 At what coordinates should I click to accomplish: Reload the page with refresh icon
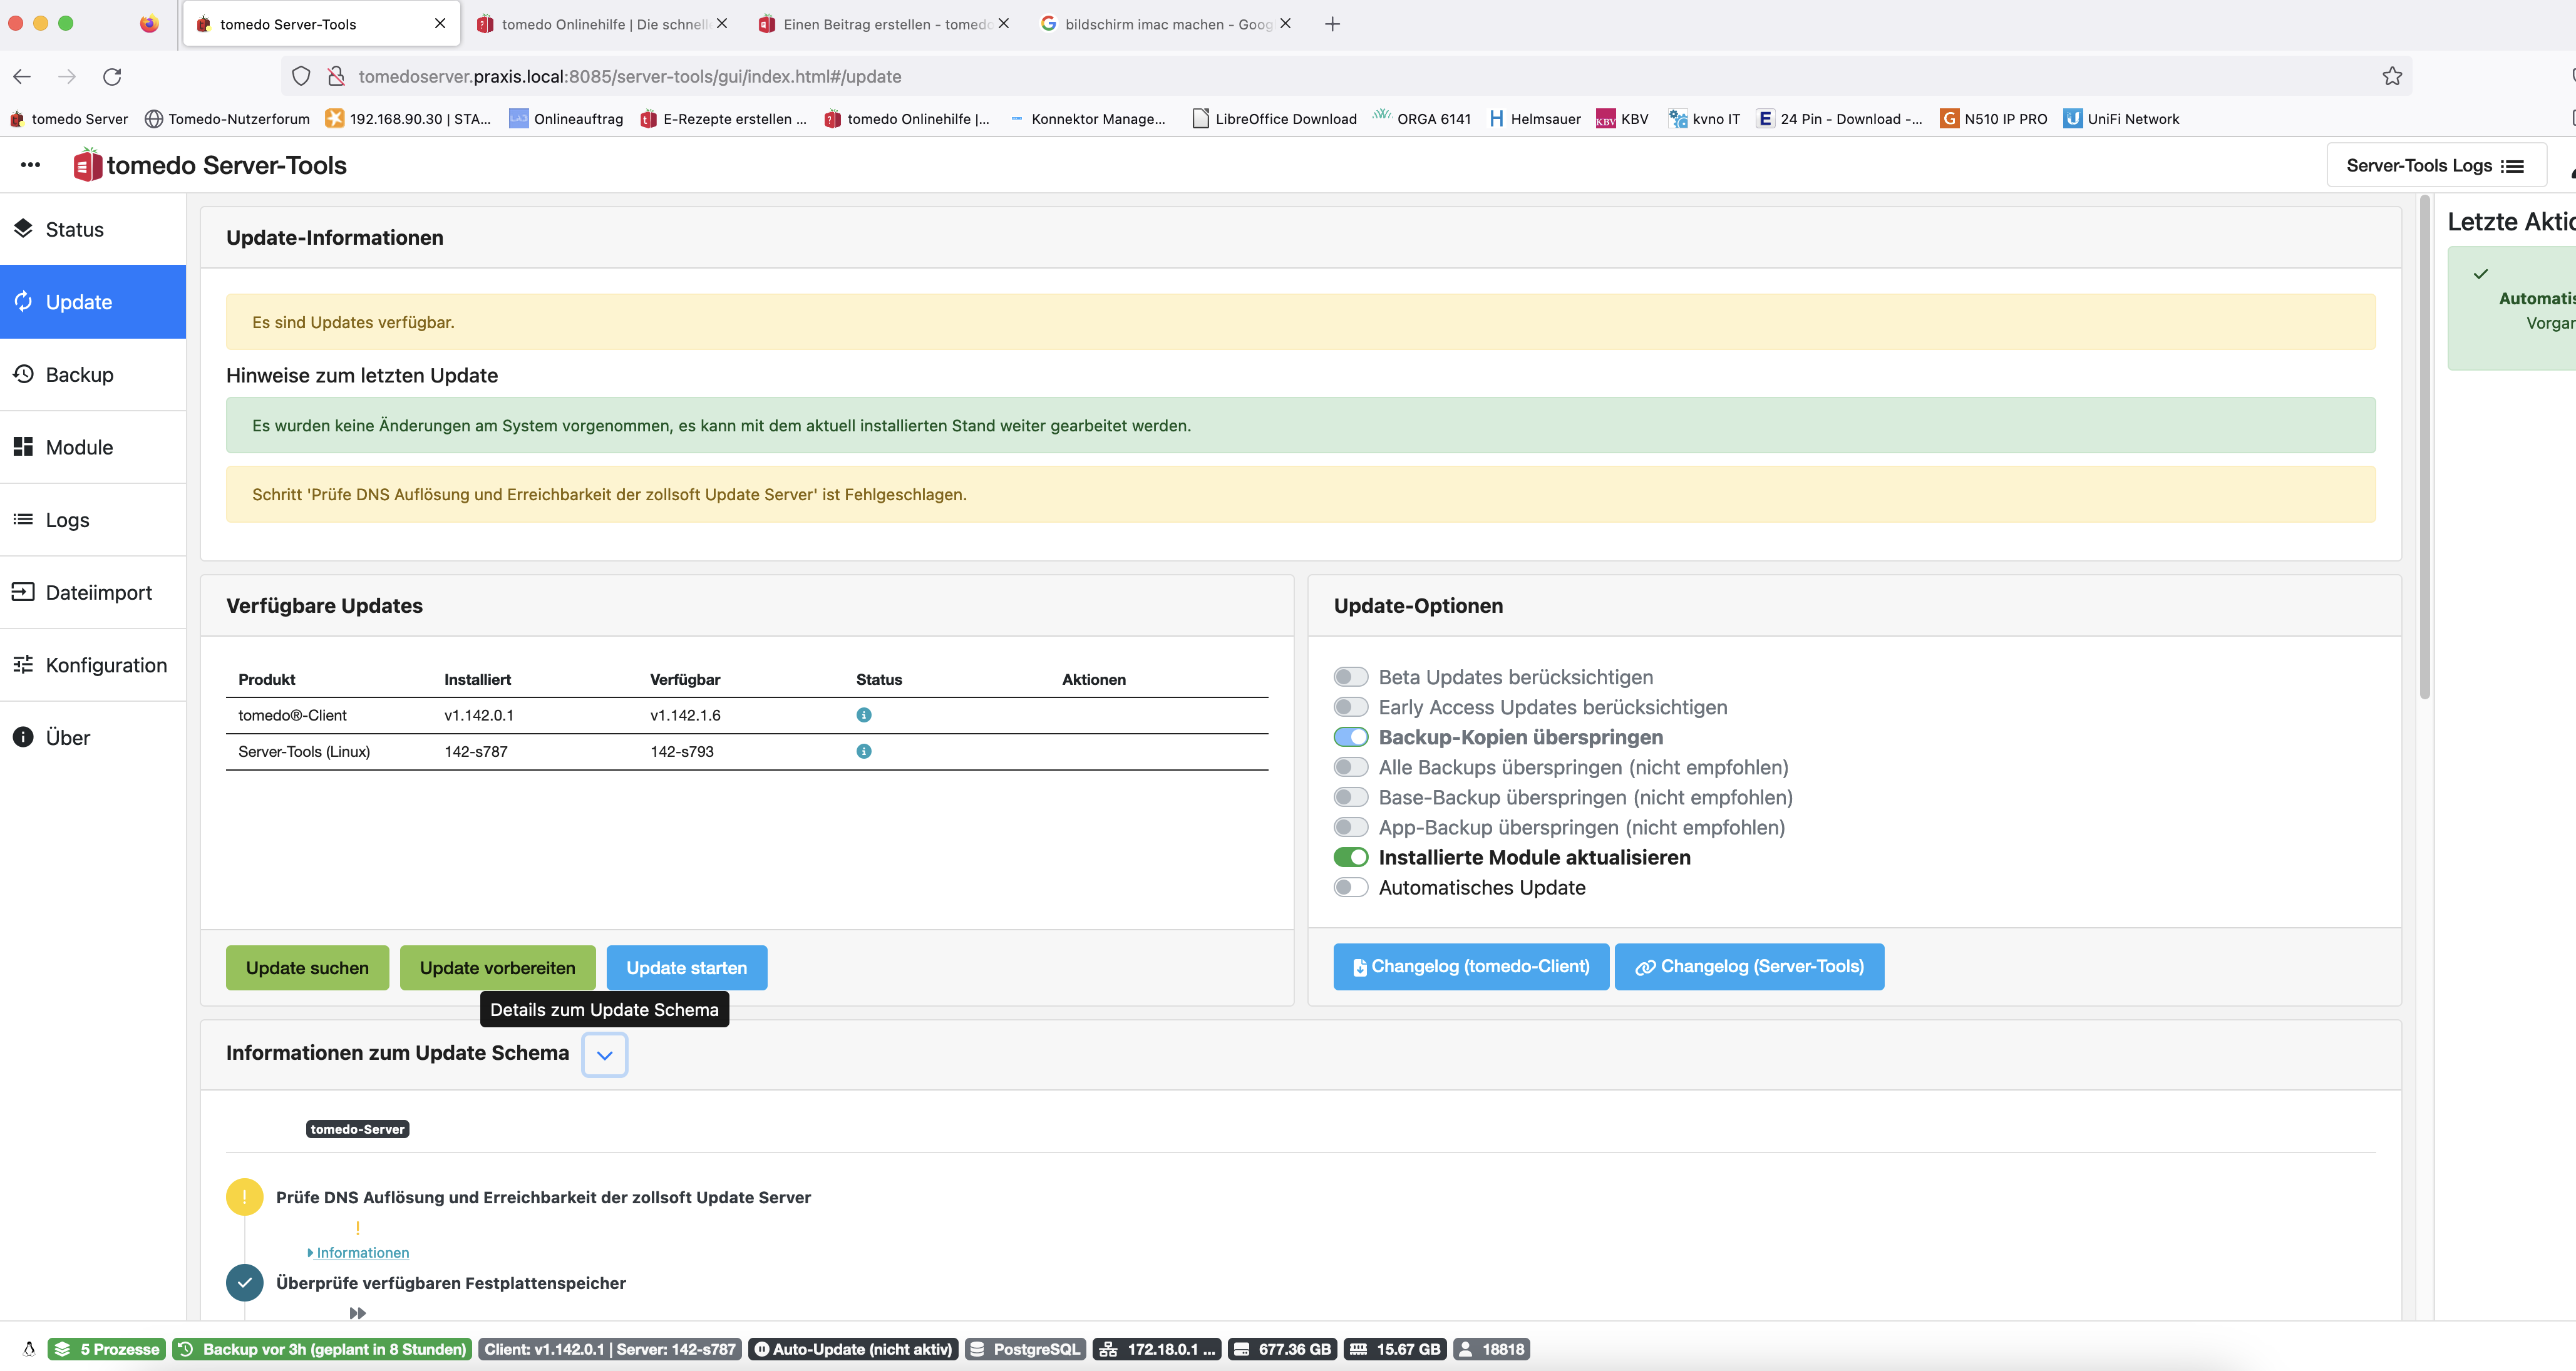click(x=112, y=76)
